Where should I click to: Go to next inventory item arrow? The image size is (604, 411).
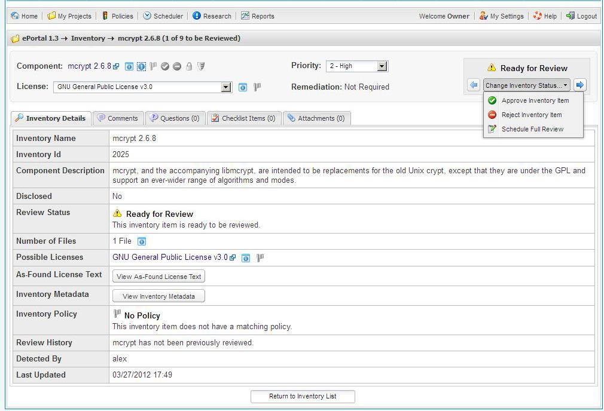579,85
